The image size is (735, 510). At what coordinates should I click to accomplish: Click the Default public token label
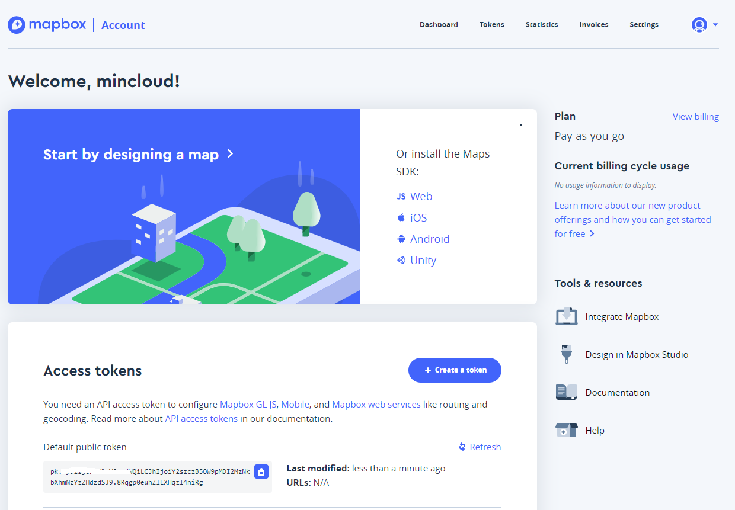[85, 447]
